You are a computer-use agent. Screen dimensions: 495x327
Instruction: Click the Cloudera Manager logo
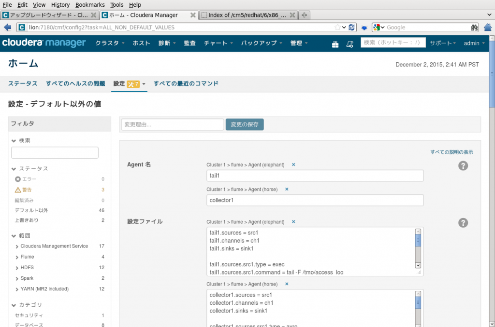coord(44,43)
